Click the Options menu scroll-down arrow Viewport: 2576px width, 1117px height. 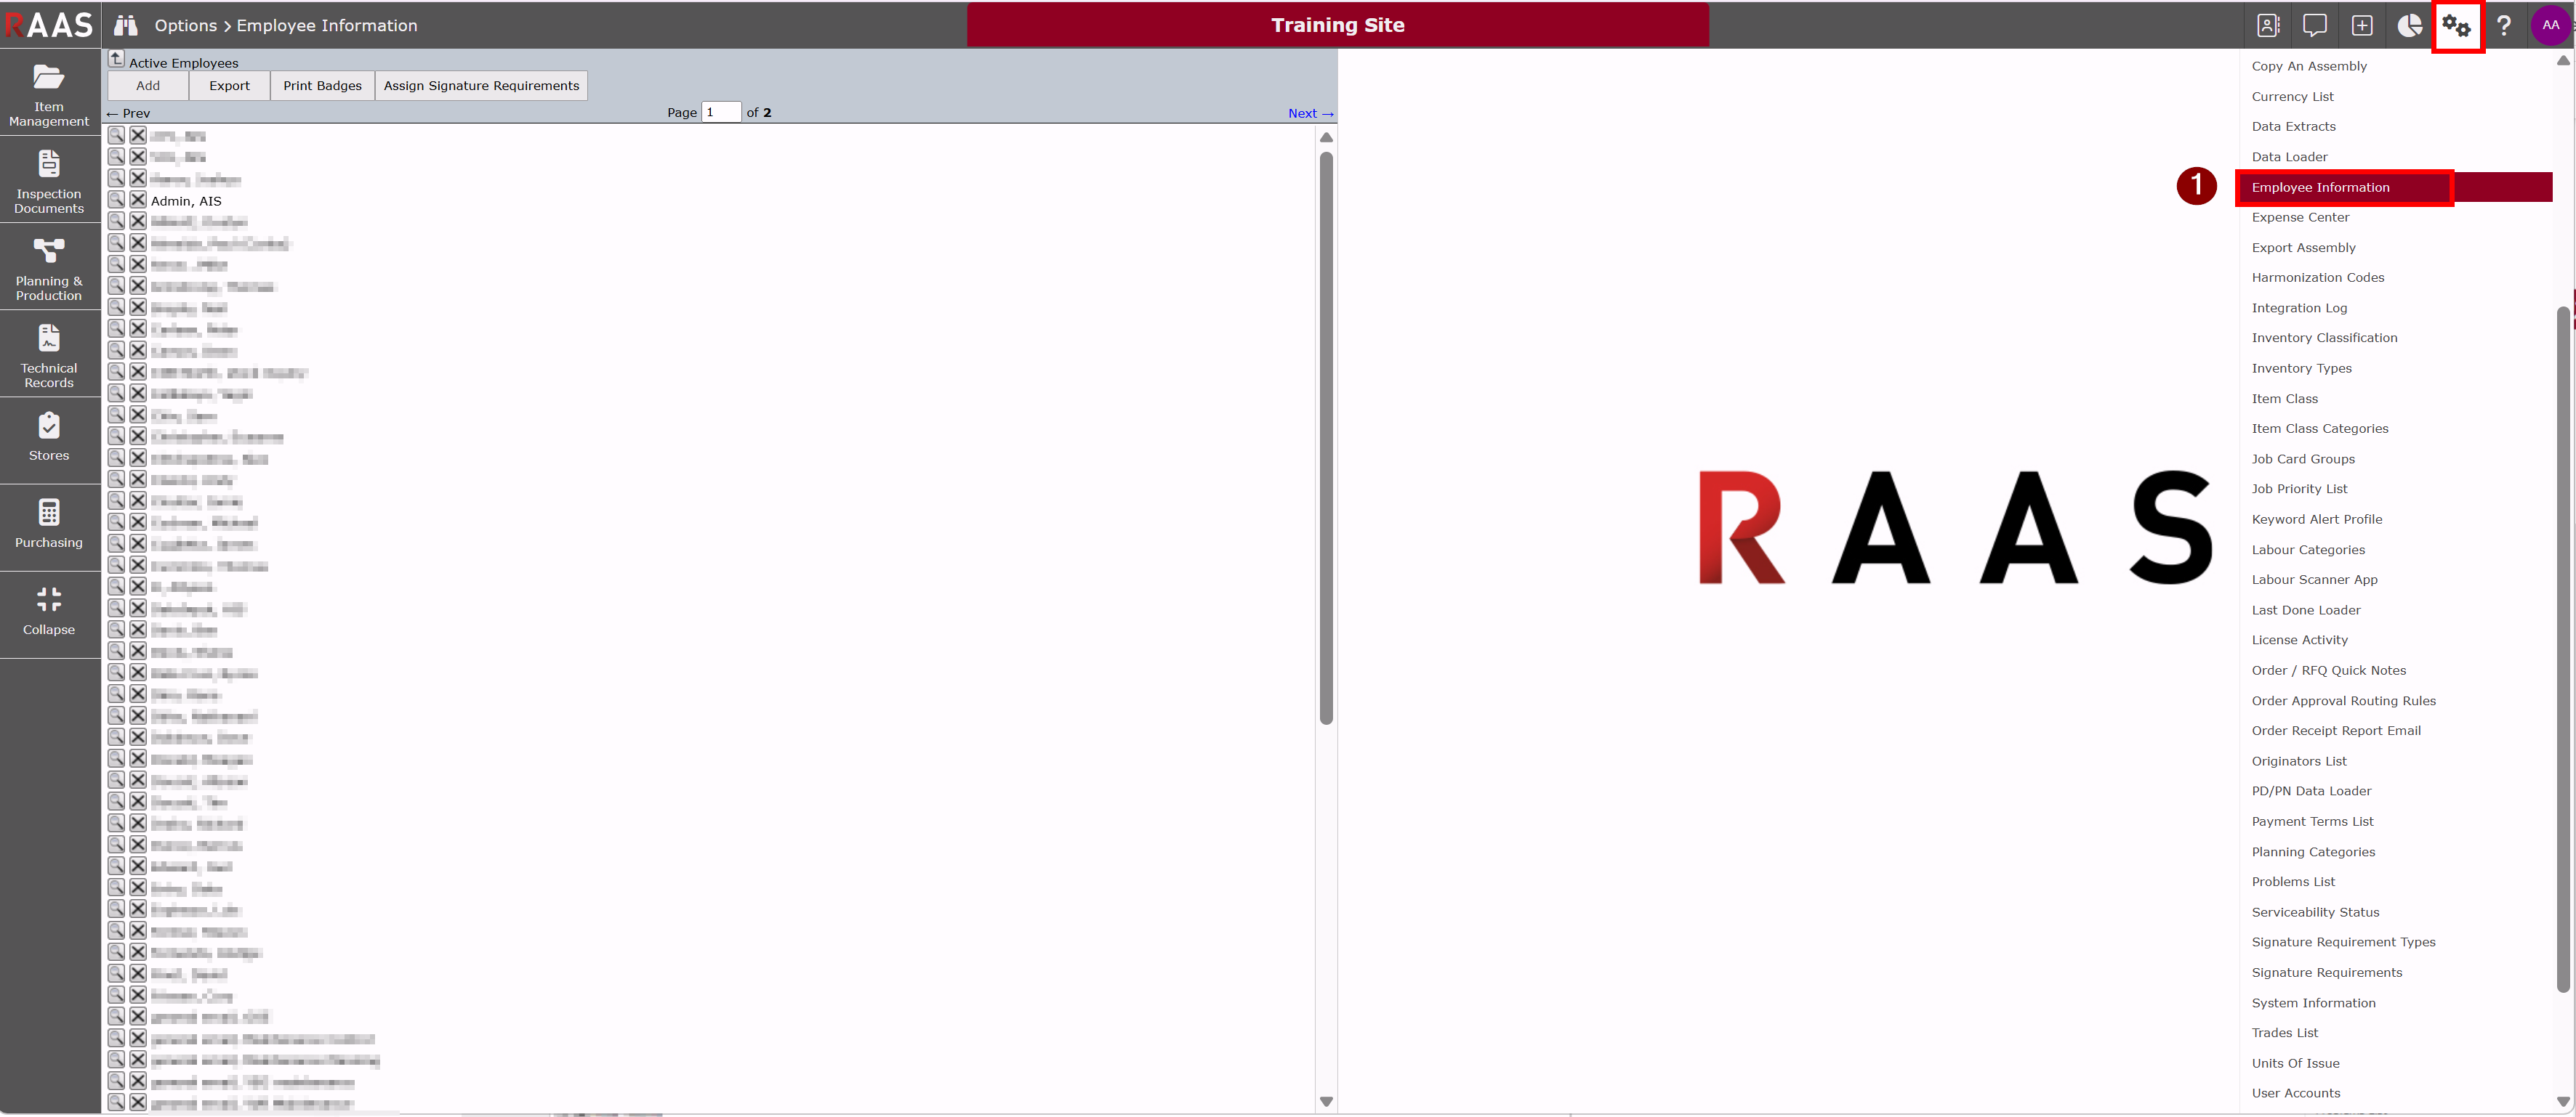tap(2563, 1101)
